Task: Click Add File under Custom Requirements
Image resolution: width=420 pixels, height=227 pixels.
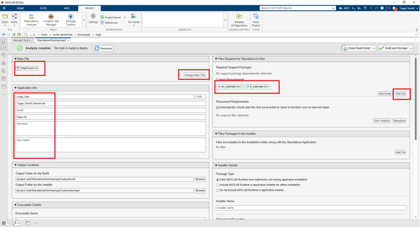Action: pyautogui.click(x=401, y=94)
